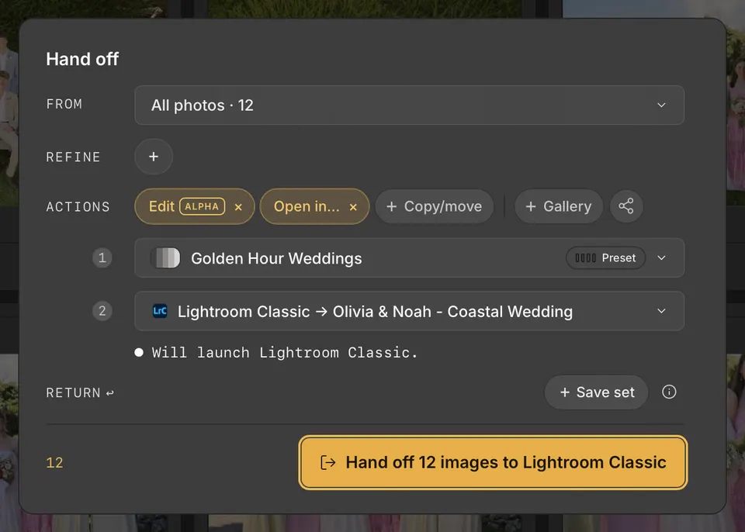Add the Copy/move action

tap(435, 206)
